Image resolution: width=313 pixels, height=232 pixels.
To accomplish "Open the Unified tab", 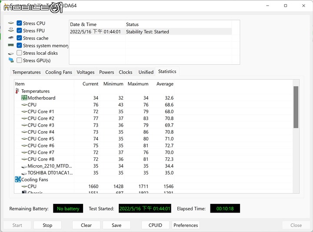I will [146, 72].
